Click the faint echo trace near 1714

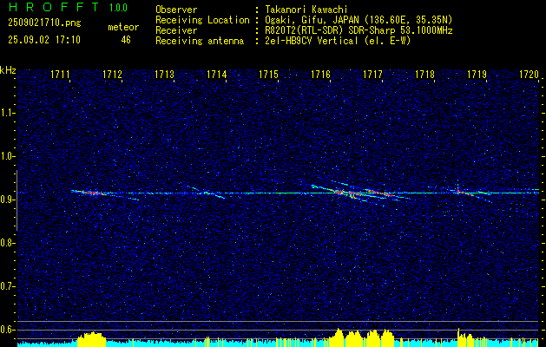coord(207,193)
